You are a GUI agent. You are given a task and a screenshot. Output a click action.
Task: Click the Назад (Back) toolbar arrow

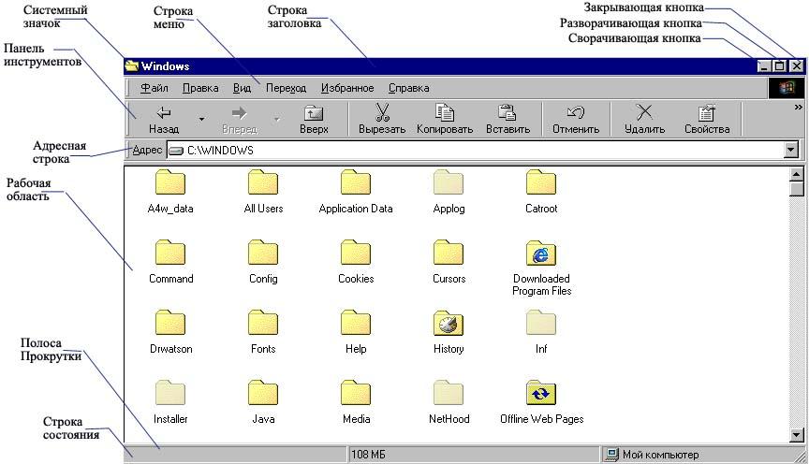pyautogui.click(x=163, y=113)
